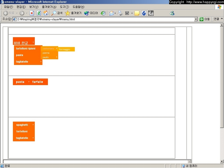Click the yellow note icon on the toolbar
This screenshot has width=224, height=168.
[x=137, y=13]
